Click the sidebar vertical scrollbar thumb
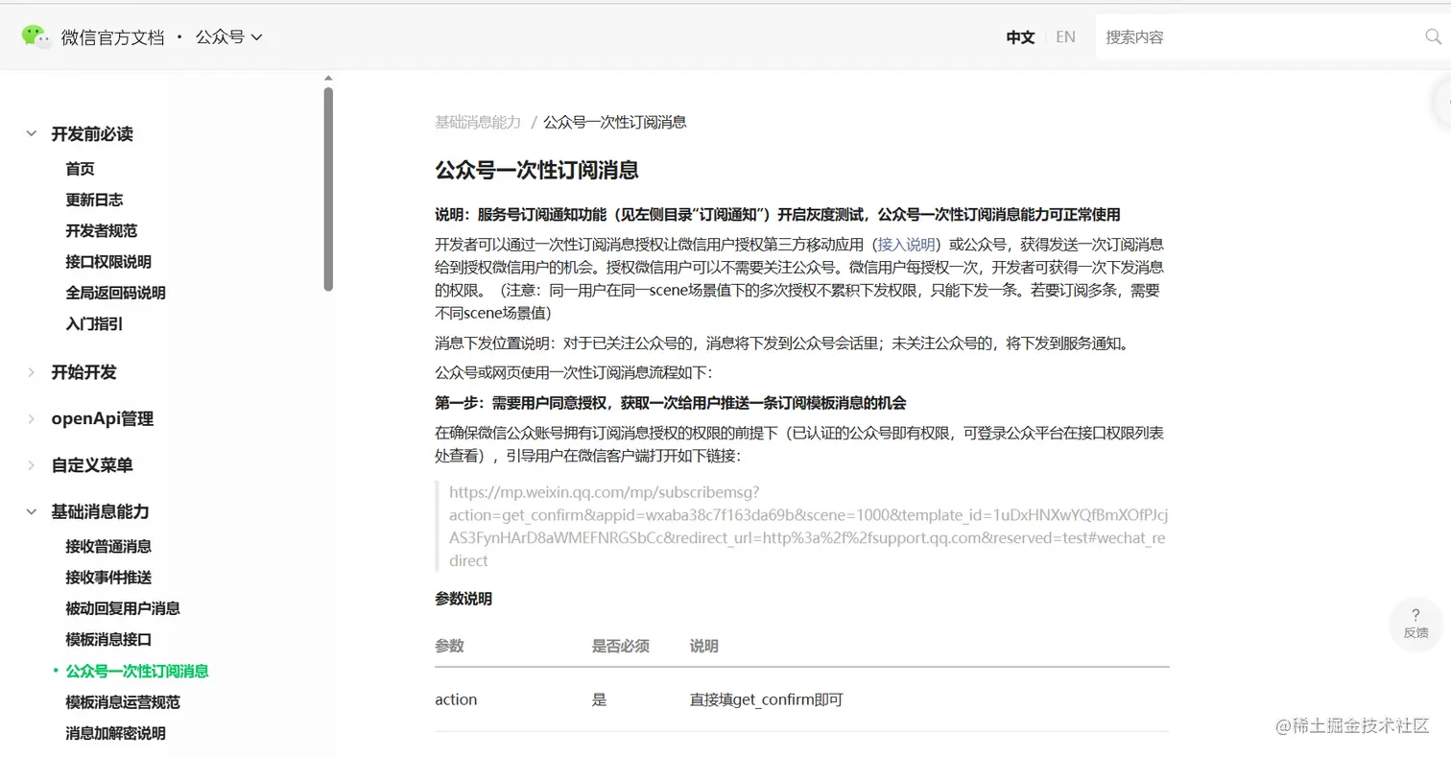Viewport: 1451px width, 757px height. click(x=328, y=188)
